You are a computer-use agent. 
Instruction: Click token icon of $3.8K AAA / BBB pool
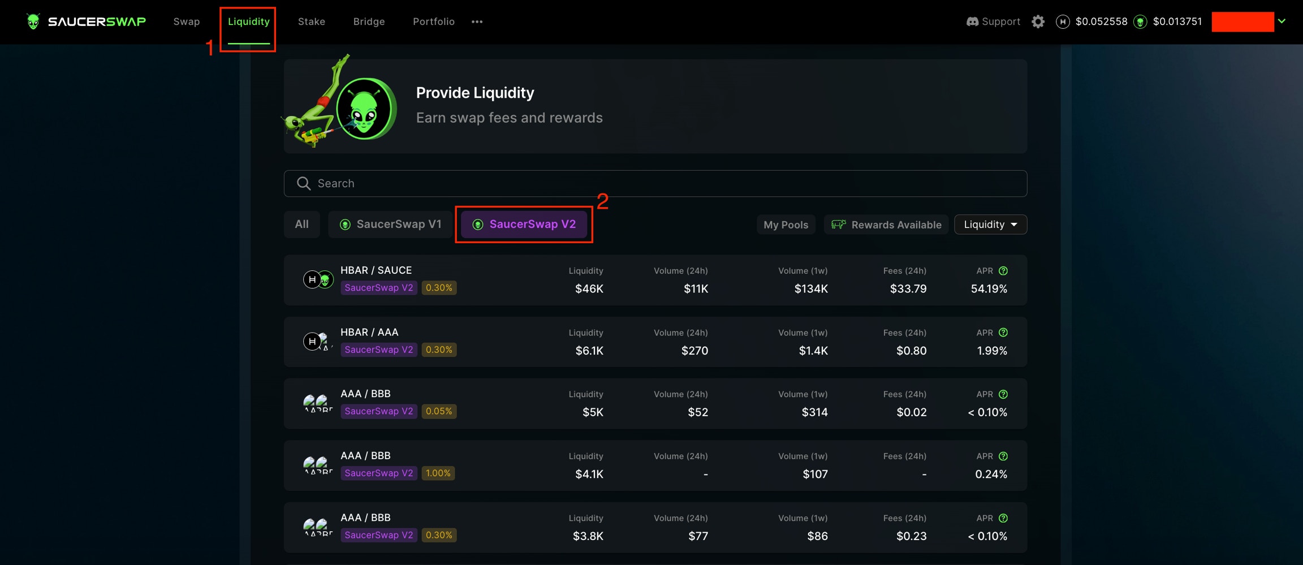318,527
